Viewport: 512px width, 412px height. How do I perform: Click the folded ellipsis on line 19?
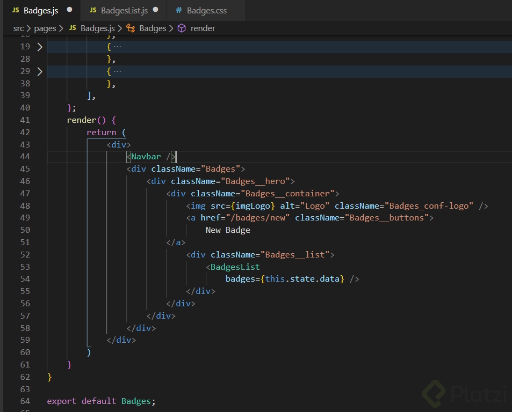(117, 47)
